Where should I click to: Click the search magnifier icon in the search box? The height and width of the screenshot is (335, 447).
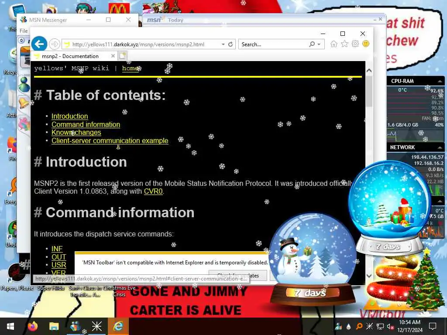[312, 44]
